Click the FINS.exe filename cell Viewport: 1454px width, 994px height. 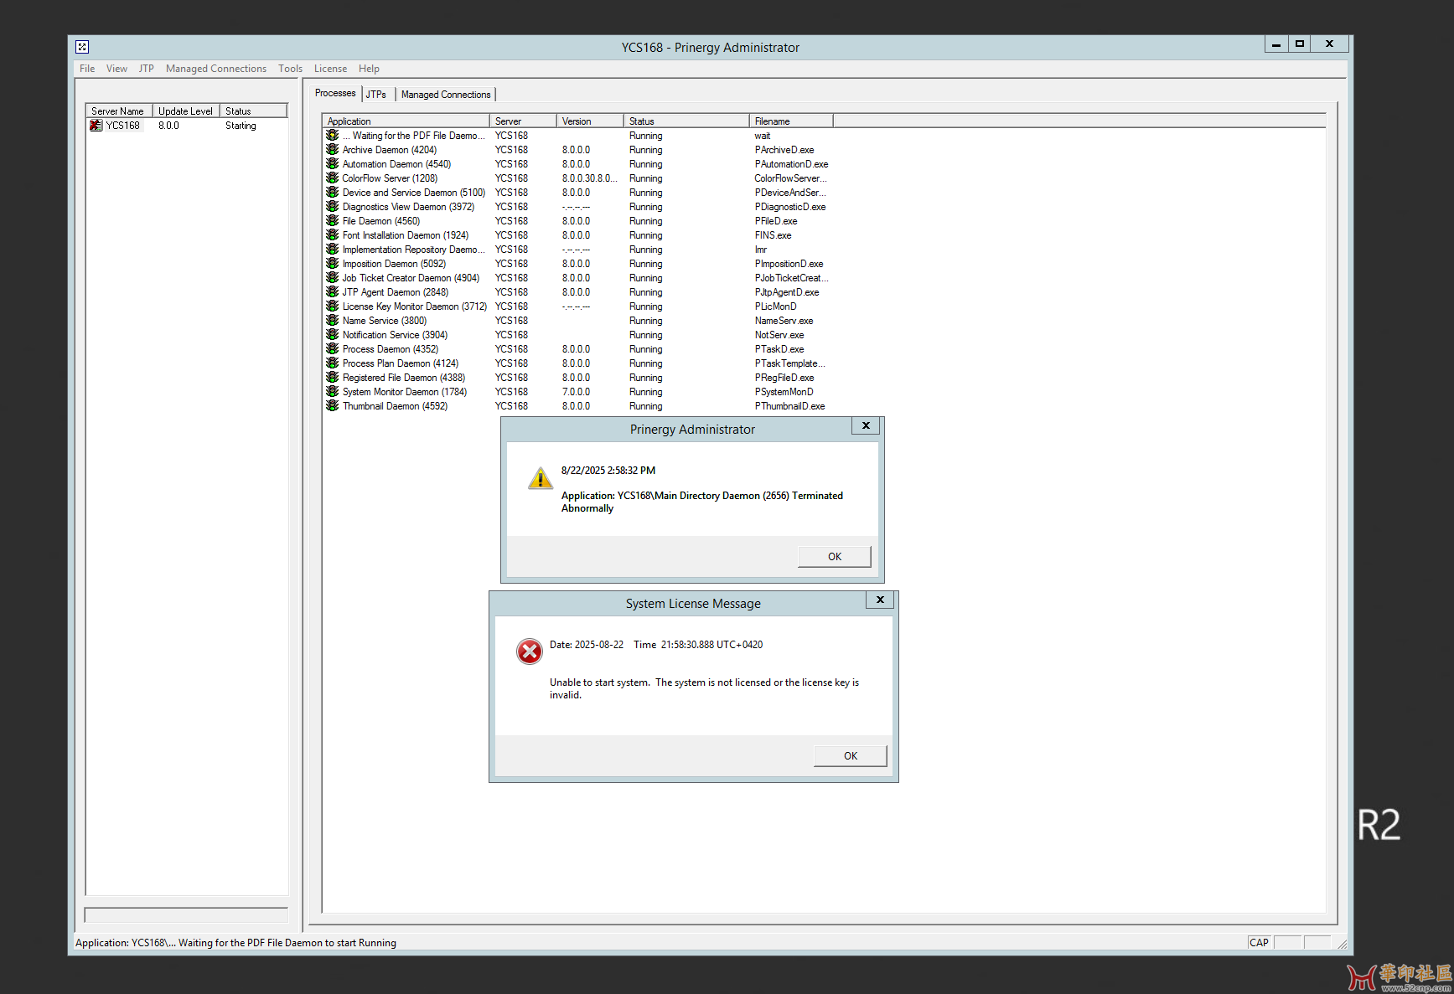tap(773, 235)
